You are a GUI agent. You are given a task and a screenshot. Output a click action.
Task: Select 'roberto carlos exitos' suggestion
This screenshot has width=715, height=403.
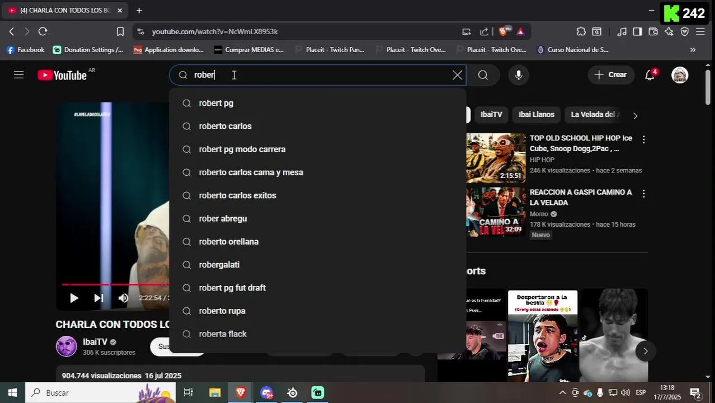(317, 195)
